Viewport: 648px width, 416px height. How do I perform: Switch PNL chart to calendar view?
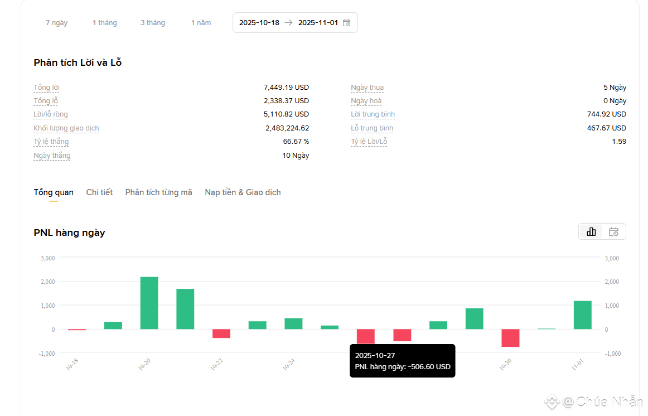click(x=613, y=232)
